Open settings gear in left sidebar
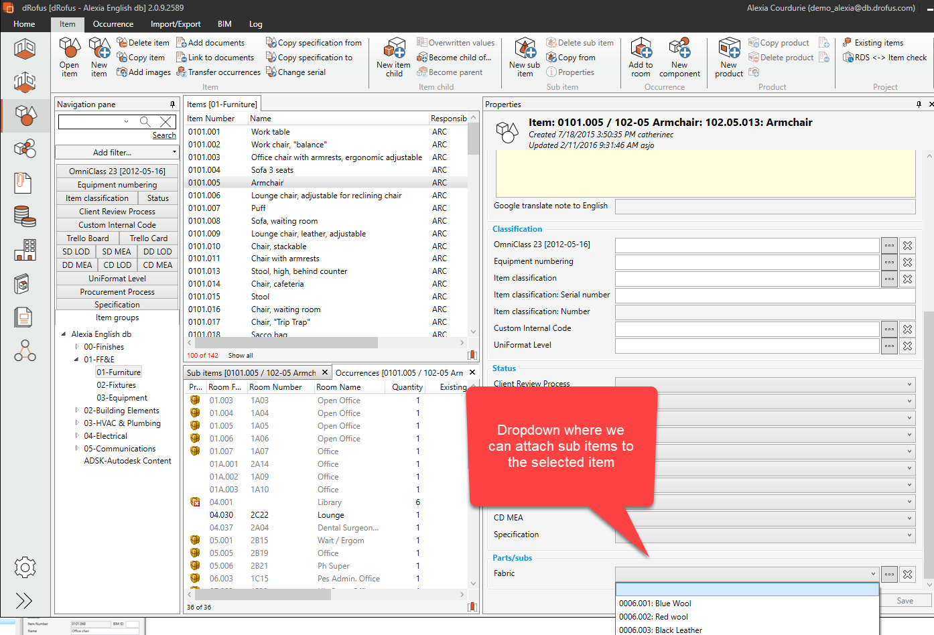The width and height of the screenshot is (934, 635). [25, 567]
